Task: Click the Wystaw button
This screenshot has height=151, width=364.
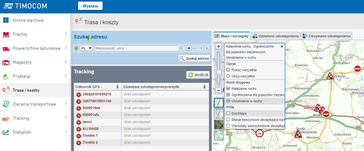Action: (90, 6)
